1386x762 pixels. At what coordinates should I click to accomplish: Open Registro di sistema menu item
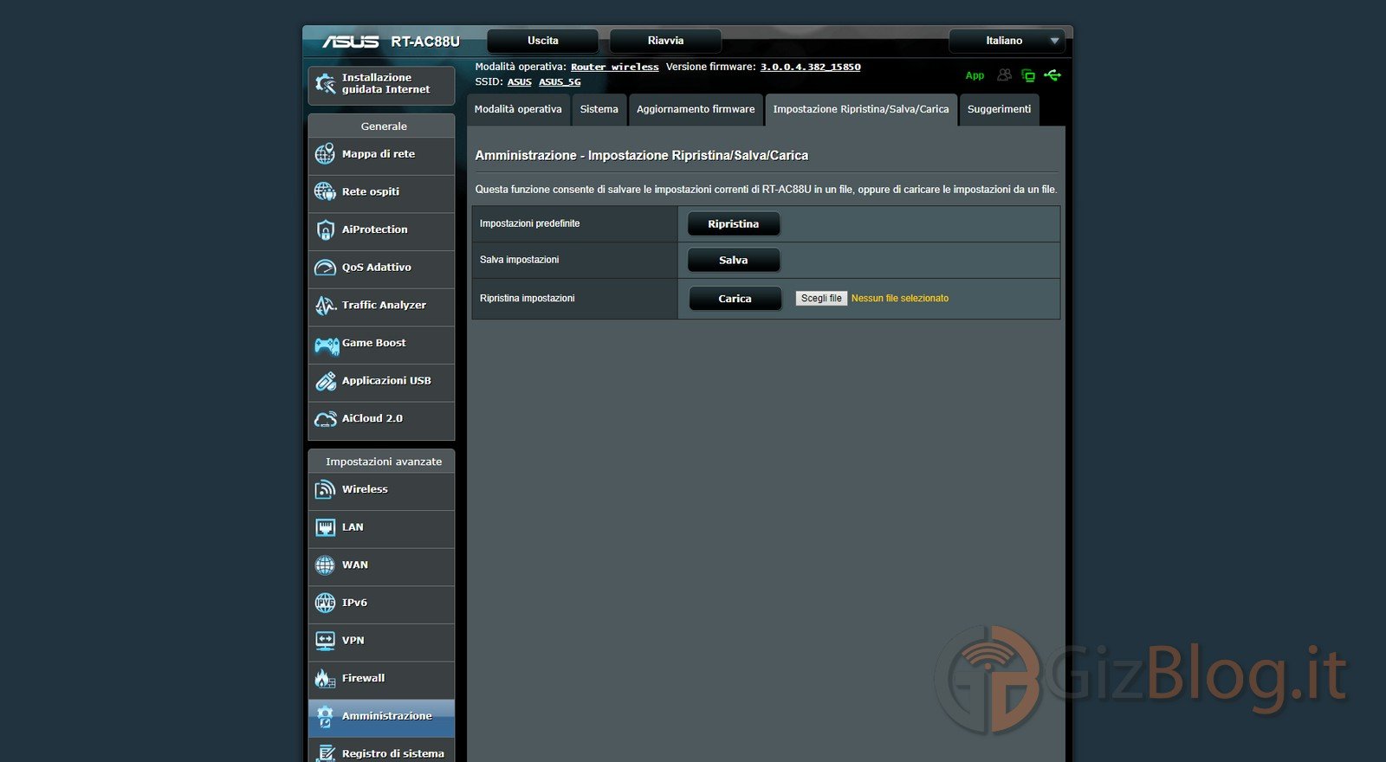[381, 752]
